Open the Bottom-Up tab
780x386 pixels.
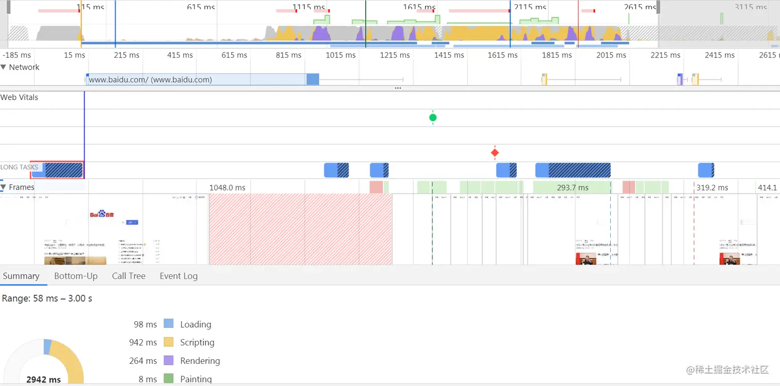point(76,276)
